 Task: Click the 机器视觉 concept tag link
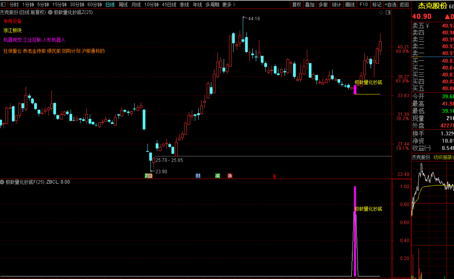click(x=12, y=40)
